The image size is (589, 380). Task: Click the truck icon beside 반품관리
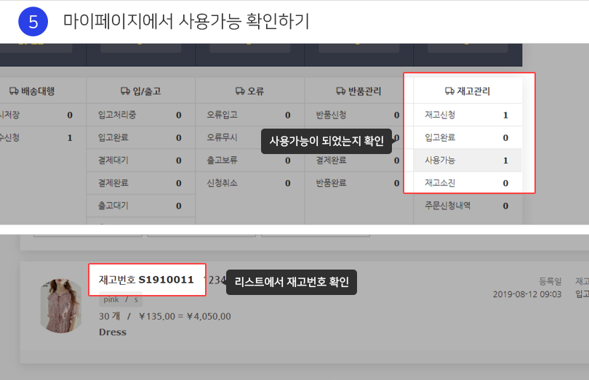[341, 92]
